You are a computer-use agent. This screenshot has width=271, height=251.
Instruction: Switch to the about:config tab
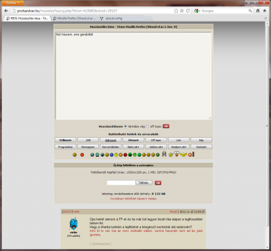[121, 18]
